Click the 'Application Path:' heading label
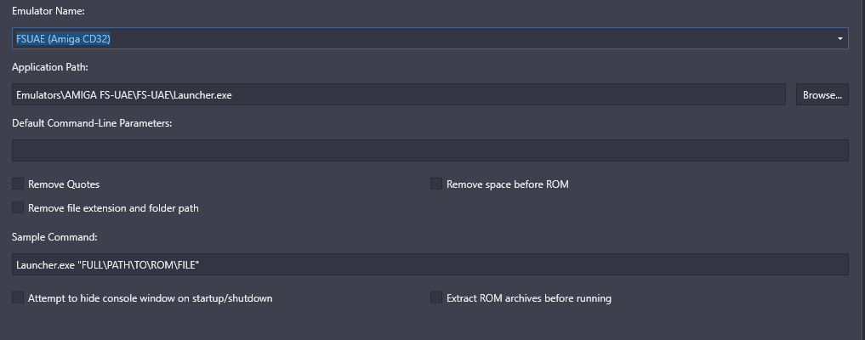 click(x=50, y=67)
